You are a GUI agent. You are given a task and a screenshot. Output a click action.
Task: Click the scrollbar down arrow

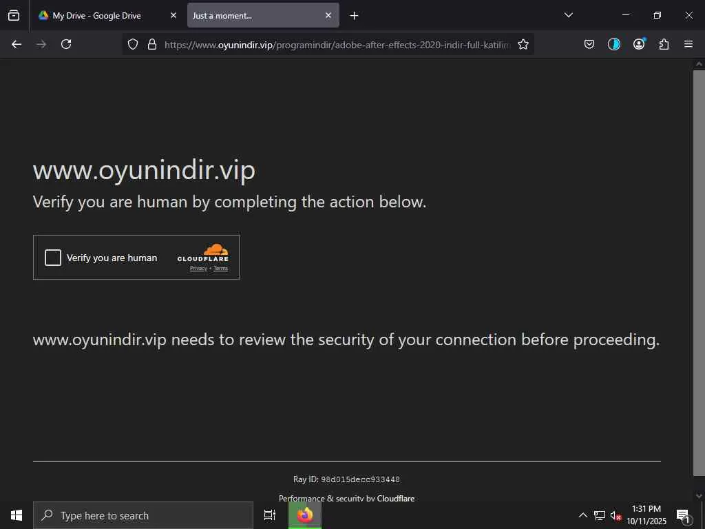coord(699,496)
